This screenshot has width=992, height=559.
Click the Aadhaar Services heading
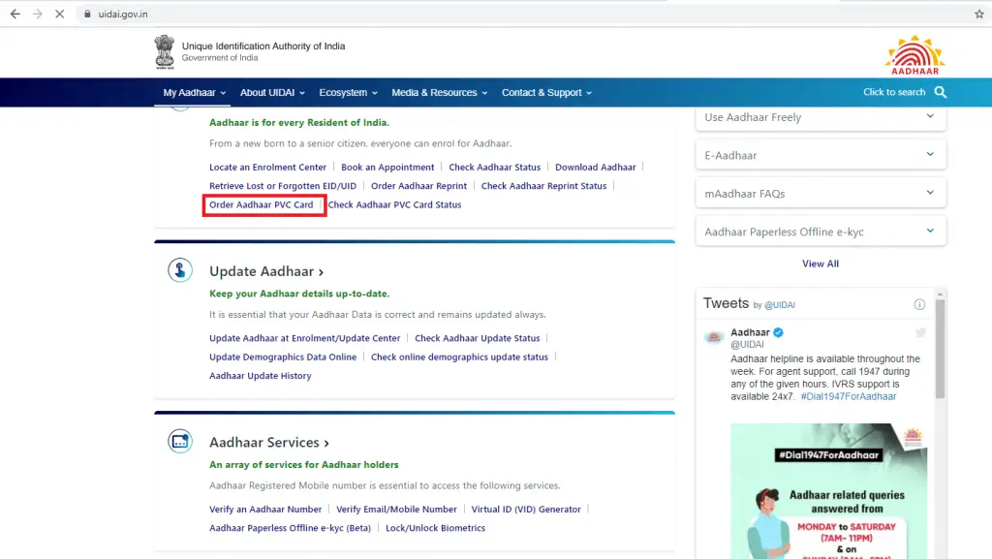pos(269,442)
